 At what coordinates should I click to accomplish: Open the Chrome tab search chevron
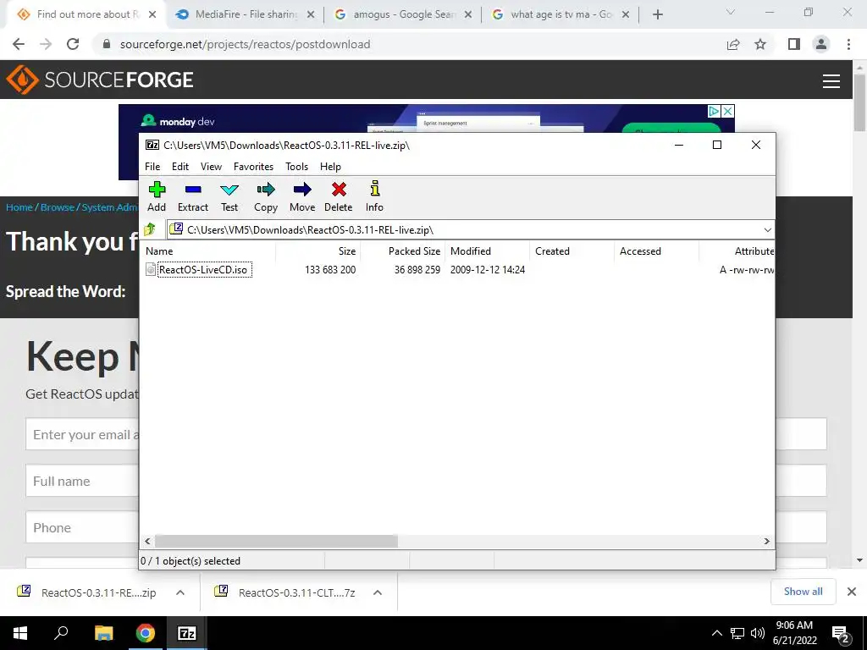point(731,12)
